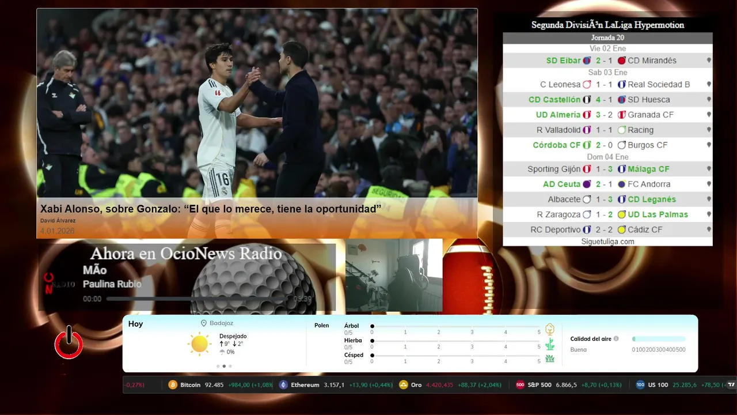Click the Árbol pollen level slider

(455, 326)
